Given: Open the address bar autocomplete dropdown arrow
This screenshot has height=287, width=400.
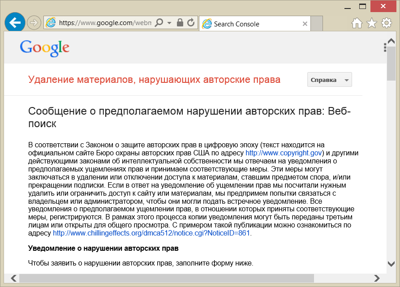Looking at the screenshot, I should pyautogui.click(x=169, y=23).
